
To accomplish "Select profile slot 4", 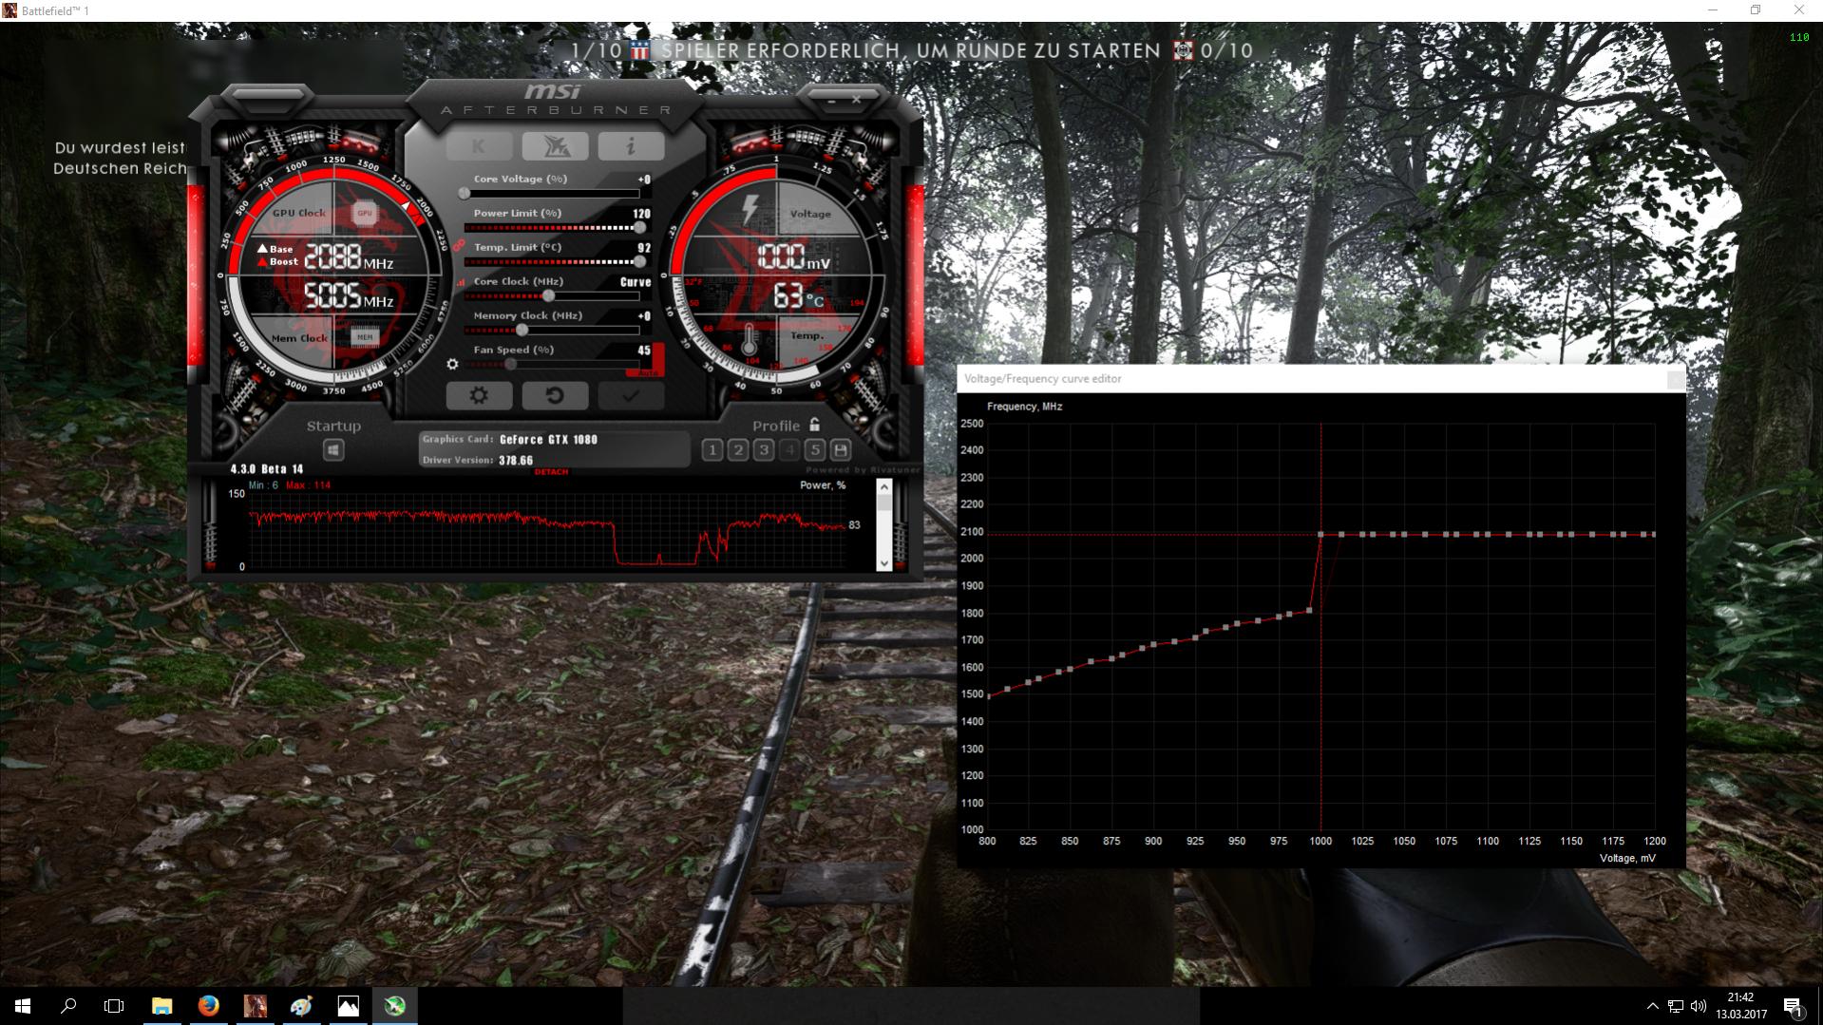I will [x=789, y=450].
